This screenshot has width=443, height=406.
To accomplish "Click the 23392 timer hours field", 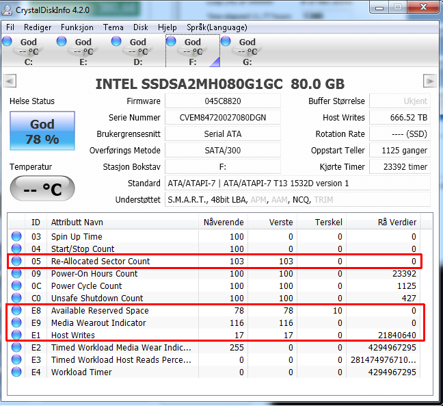I will (x=400, y=166).
